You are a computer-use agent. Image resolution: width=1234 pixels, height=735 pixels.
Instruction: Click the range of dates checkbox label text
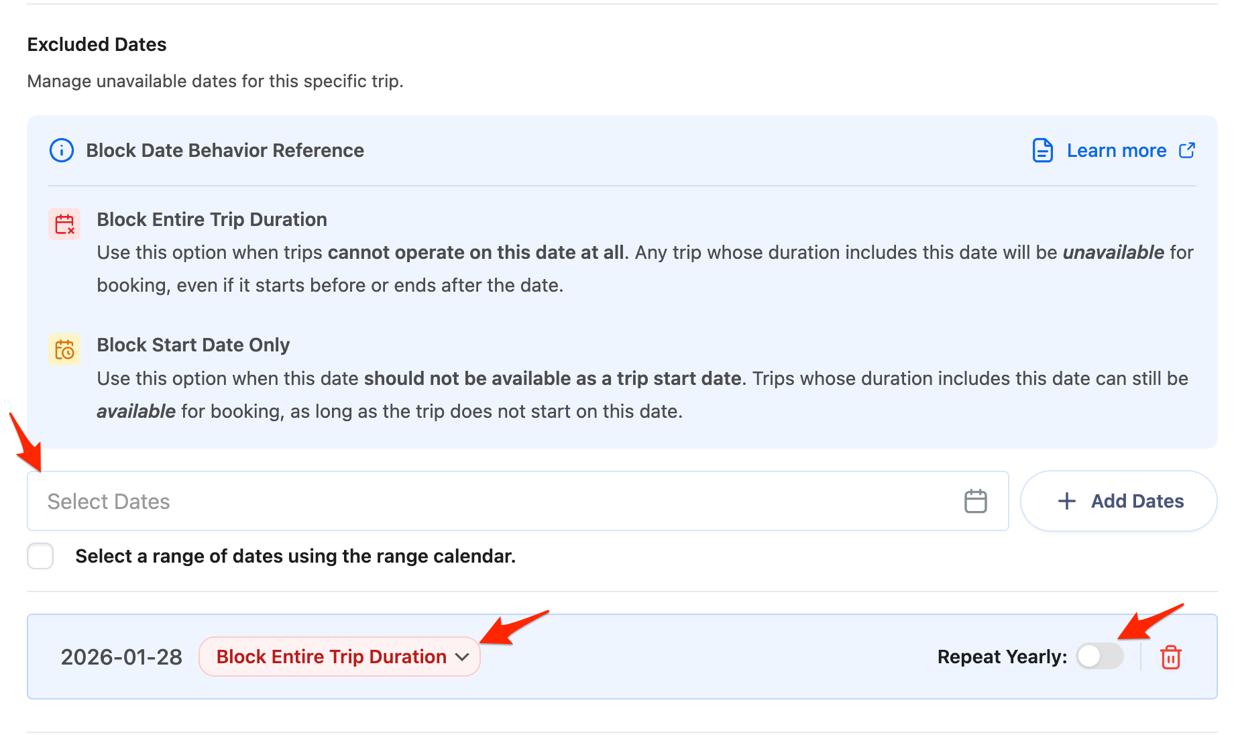295,556
